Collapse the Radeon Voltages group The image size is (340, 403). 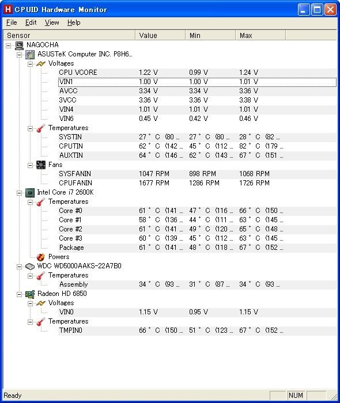pyautogui.click(x=30, y=303)
